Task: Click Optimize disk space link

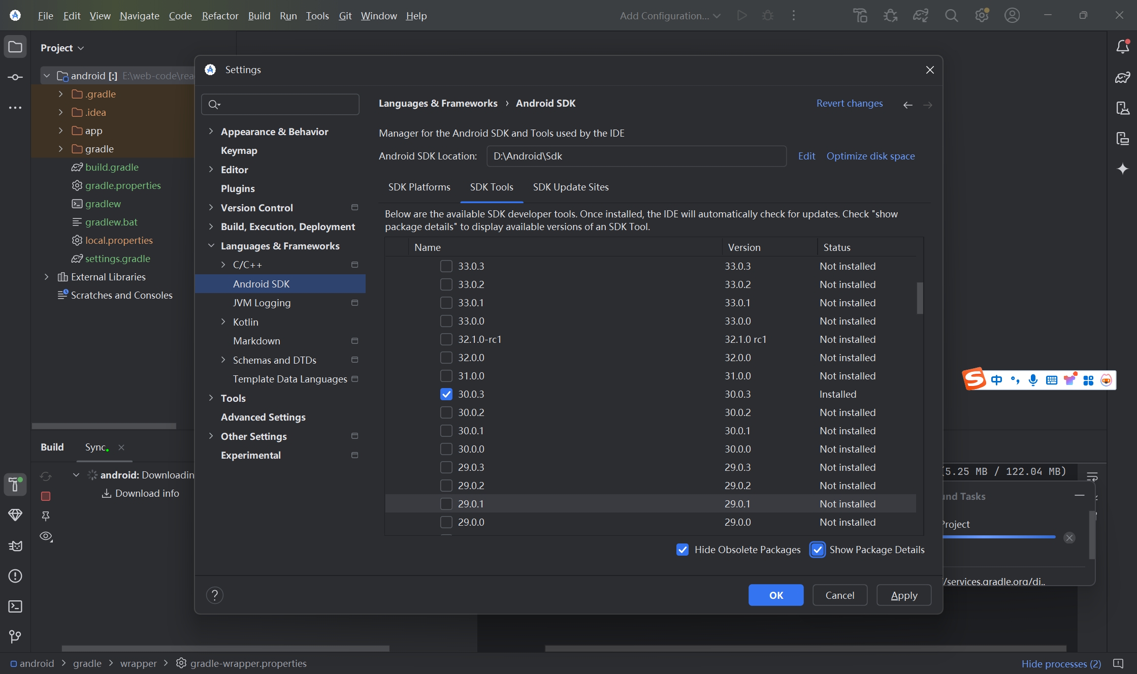Action: point(870,156)
